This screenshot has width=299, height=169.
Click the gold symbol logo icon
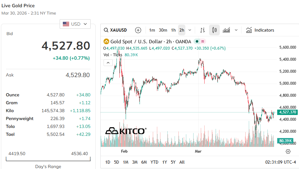[x=106, y=42]
